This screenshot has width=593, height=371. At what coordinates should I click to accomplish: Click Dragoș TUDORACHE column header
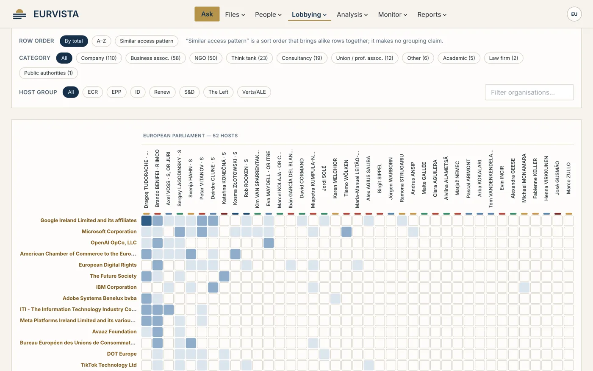coord(147,180)
